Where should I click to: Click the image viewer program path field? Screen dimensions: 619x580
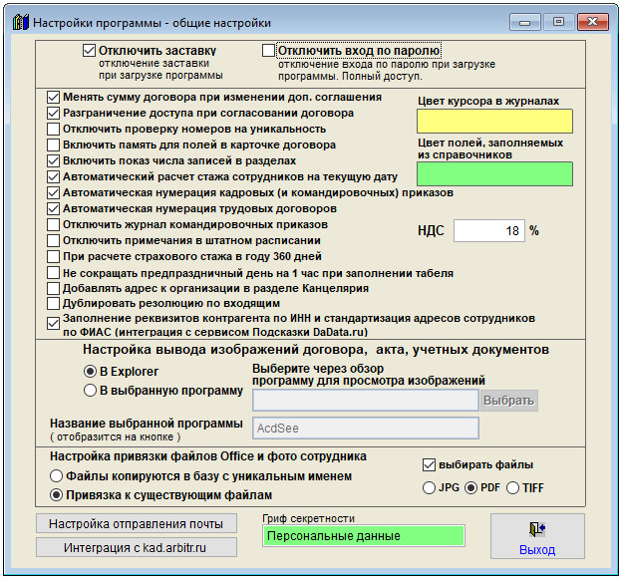tap(366, 401)
